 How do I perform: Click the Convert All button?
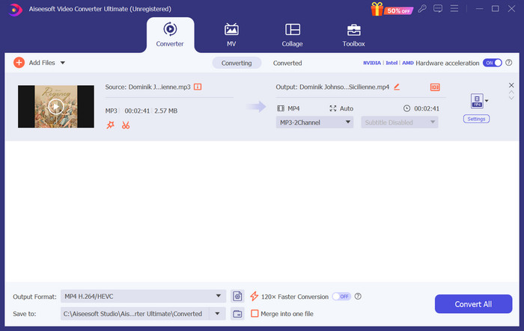click(473, 304)
